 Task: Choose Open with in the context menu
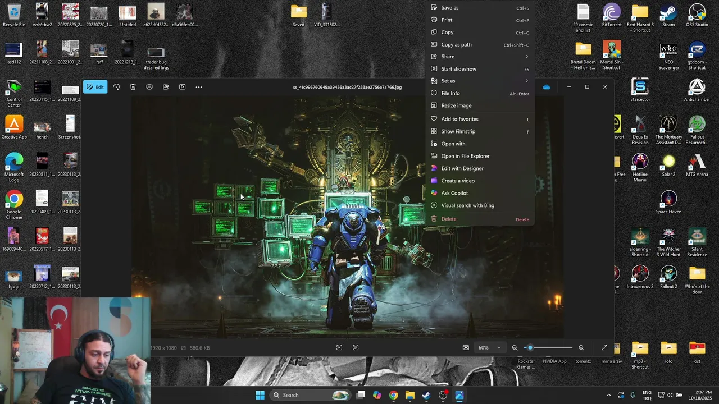point(480,144)
